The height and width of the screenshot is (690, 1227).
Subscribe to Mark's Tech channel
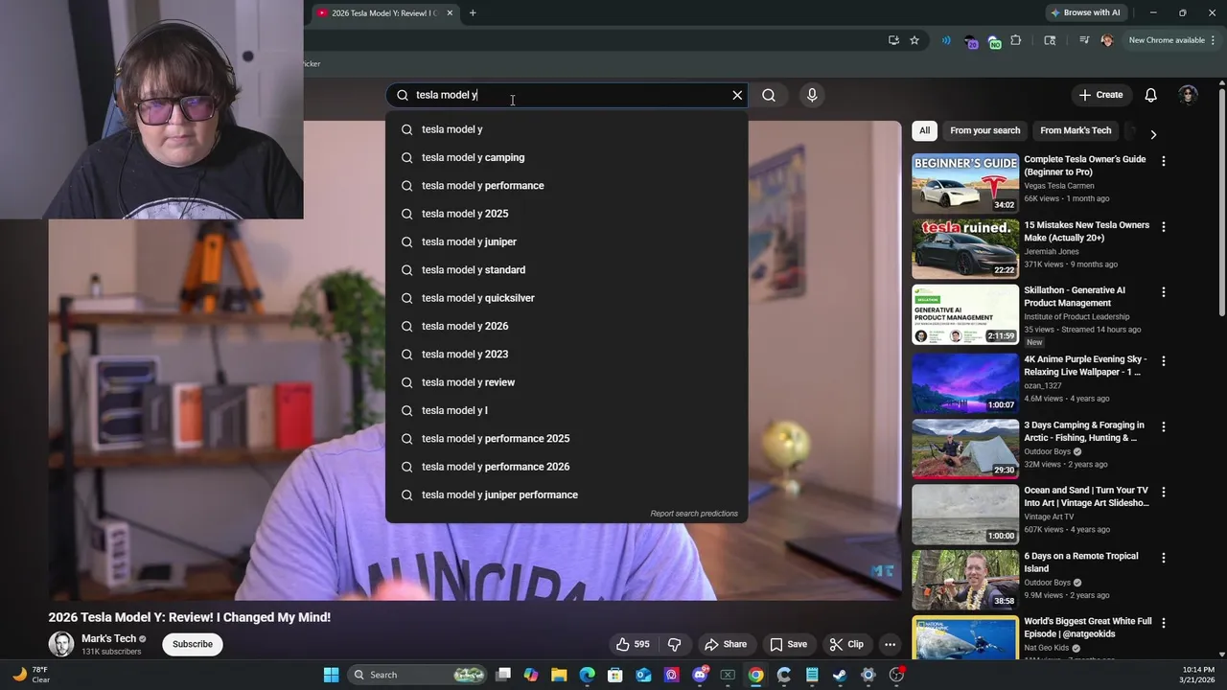coord(193,644)
